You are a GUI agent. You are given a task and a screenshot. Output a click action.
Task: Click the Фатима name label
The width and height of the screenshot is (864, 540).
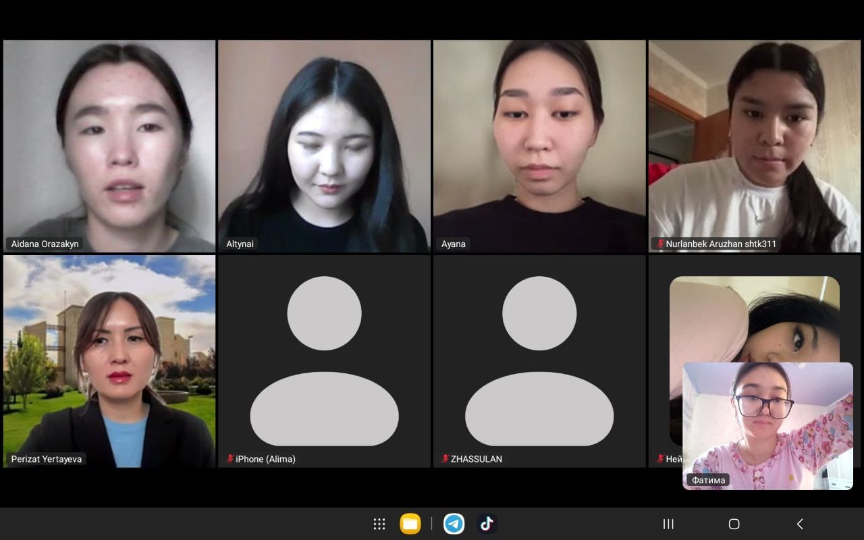coord(709,480)
